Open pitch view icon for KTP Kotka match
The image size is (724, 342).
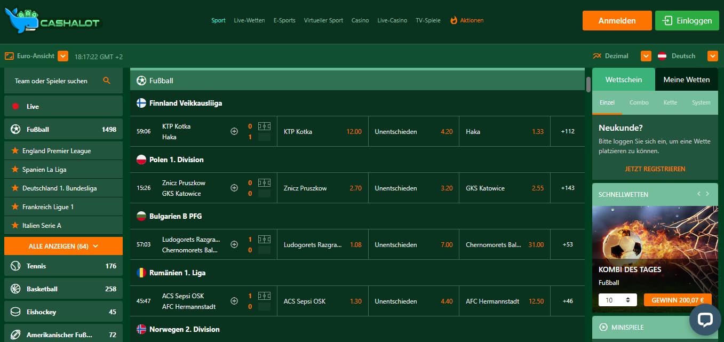pos(264,126)
